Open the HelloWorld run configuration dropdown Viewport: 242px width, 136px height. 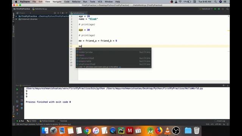tap(206, 9)
